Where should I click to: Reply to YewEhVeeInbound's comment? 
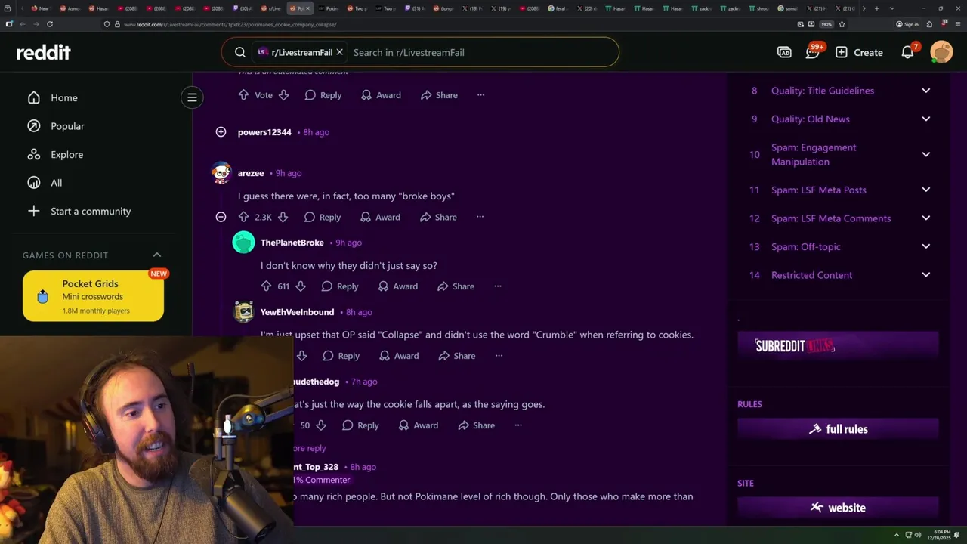pyautogui.click(x=341, y=356)
